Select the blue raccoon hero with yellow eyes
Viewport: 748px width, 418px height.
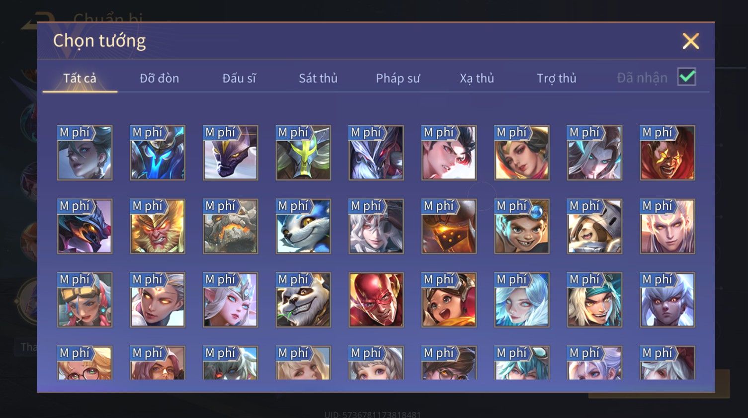[x=303, y=226]
